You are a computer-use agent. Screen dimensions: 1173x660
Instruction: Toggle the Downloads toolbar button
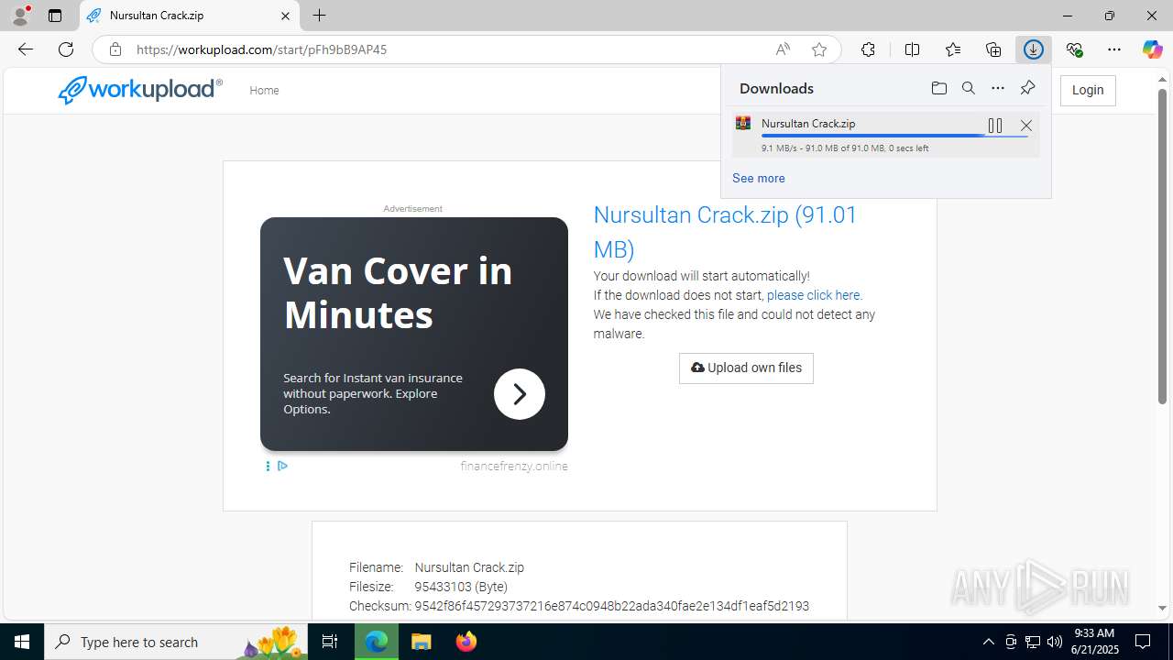click(x=1034, y=49)
